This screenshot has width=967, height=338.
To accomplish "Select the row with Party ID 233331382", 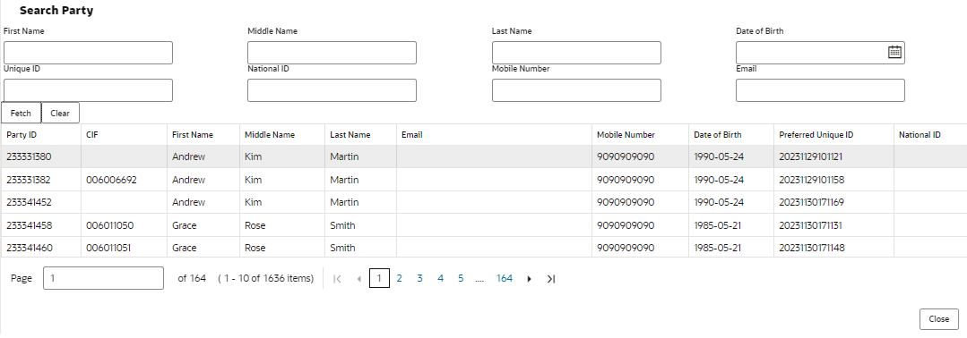I will click(x=484, y=180).
